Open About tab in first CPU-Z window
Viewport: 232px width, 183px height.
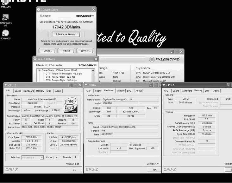(x=58, y=91)
